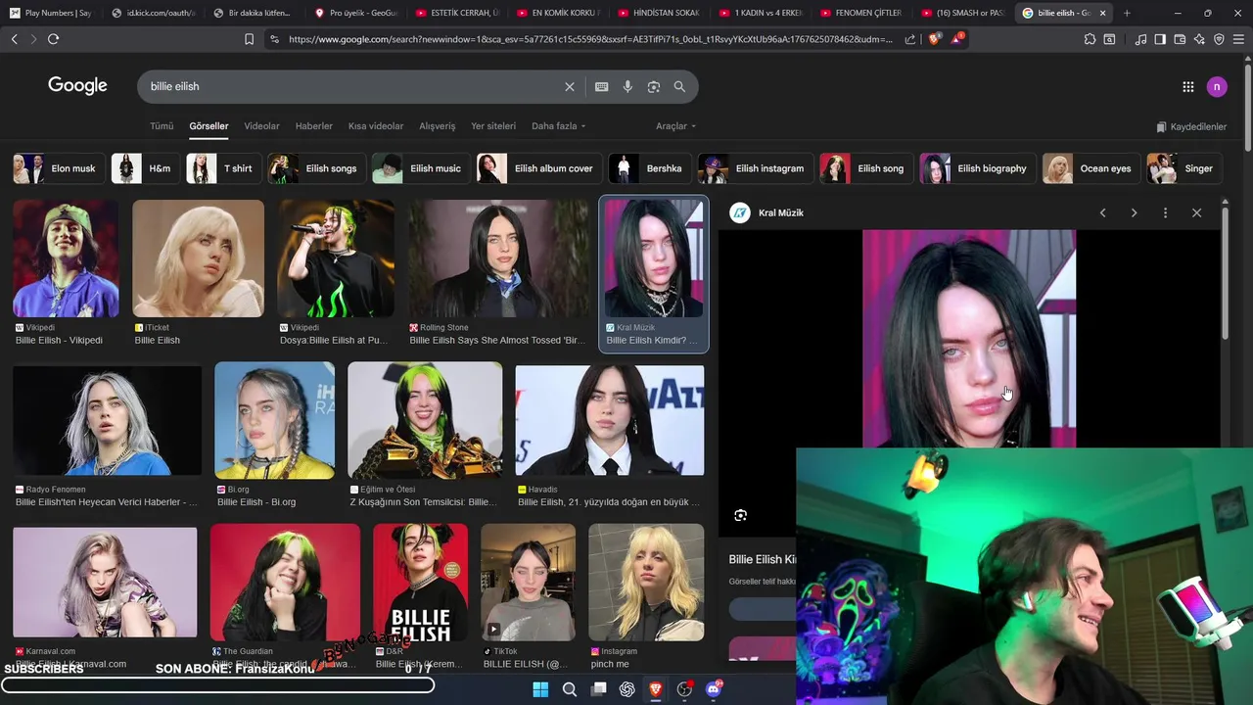Open the browser hamburger main menu
1253x705 pixels.
coord(1238,39)
